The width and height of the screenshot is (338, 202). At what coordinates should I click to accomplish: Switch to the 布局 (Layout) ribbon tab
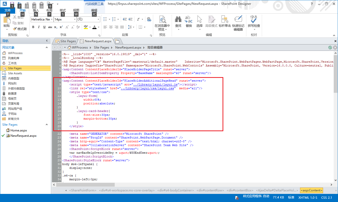(x=49, y=10)
